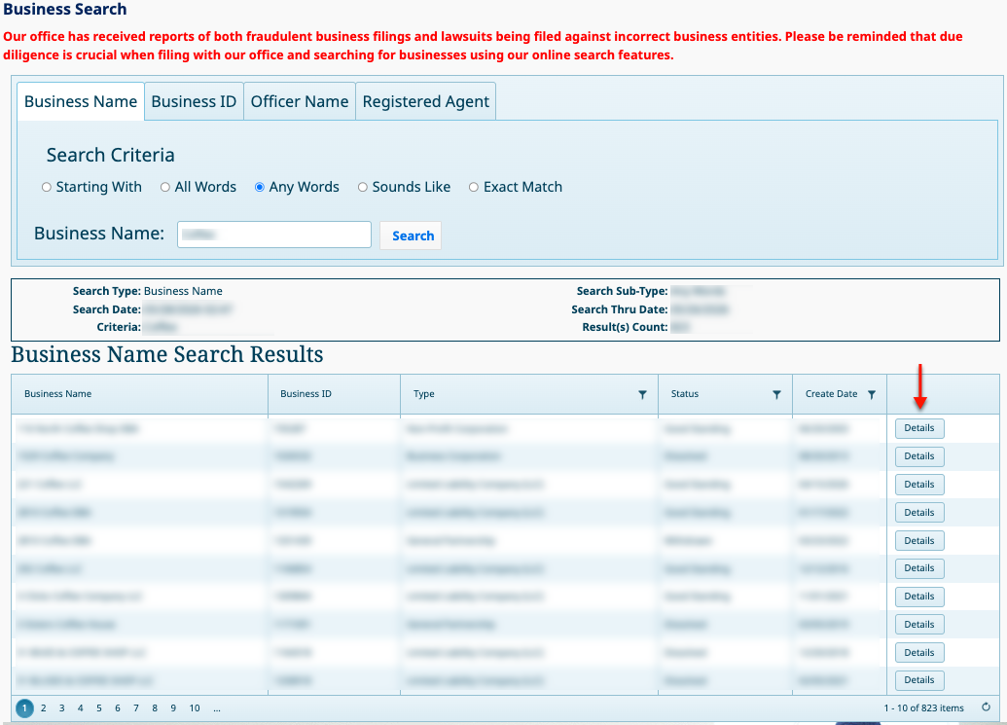
Task: Click the Search button
Action: tap(411, 236)
